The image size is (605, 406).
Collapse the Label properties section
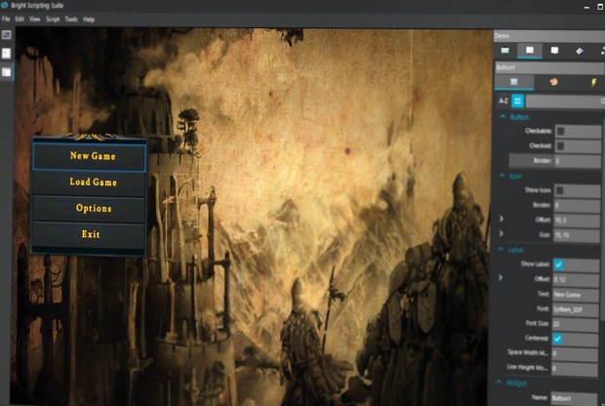501,250
